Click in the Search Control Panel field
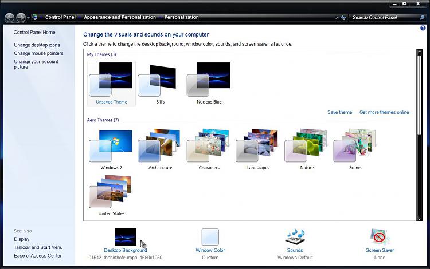 pos(385,18)
